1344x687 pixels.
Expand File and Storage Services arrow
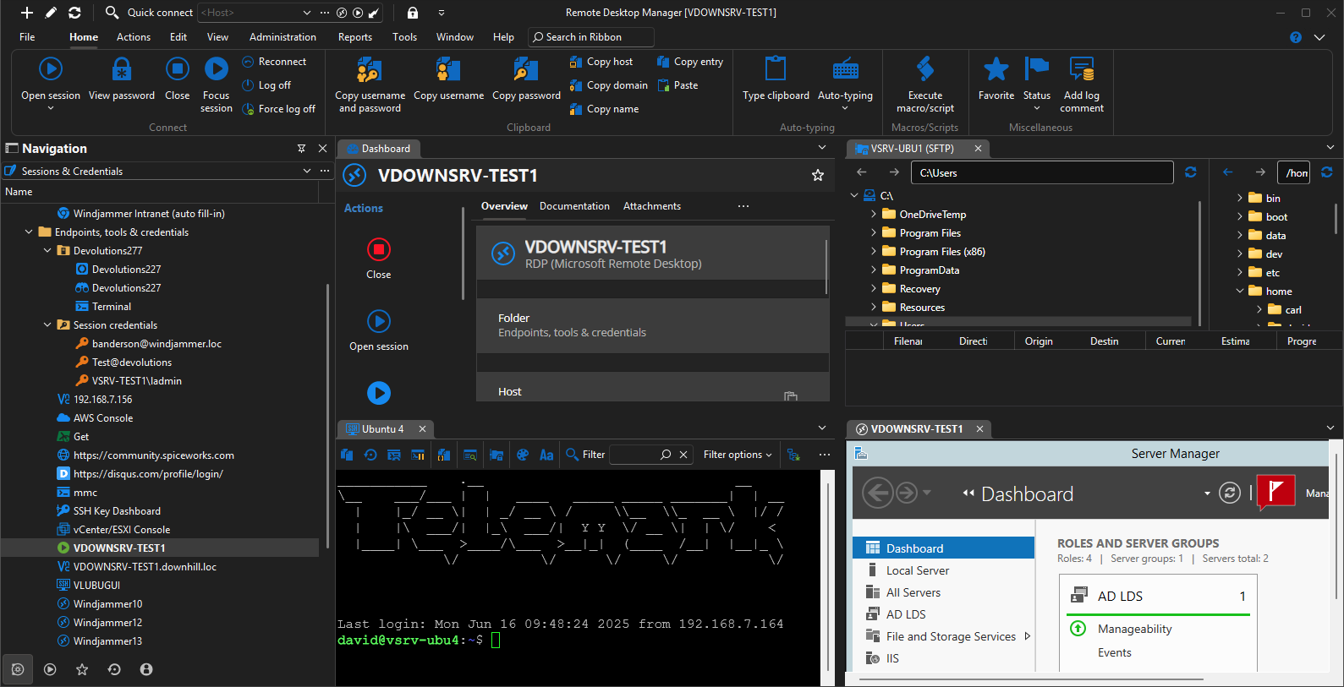(x=1028, y=636)
